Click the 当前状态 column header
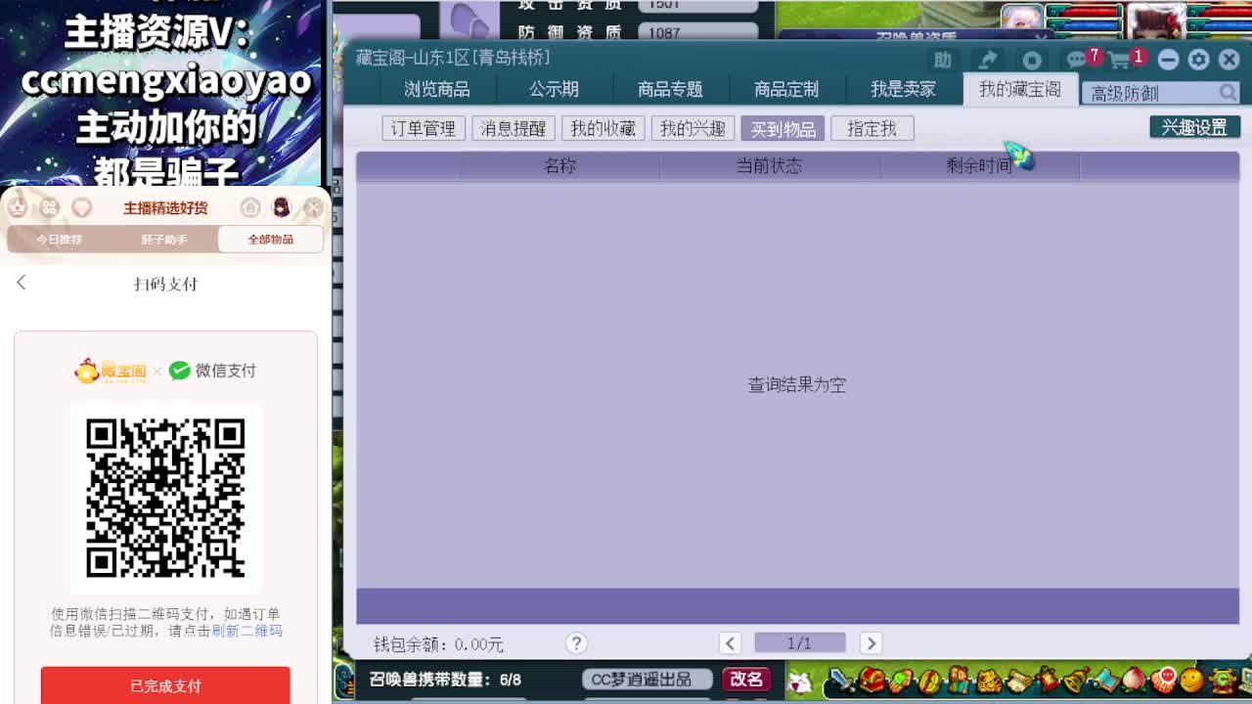 (769, 166)
